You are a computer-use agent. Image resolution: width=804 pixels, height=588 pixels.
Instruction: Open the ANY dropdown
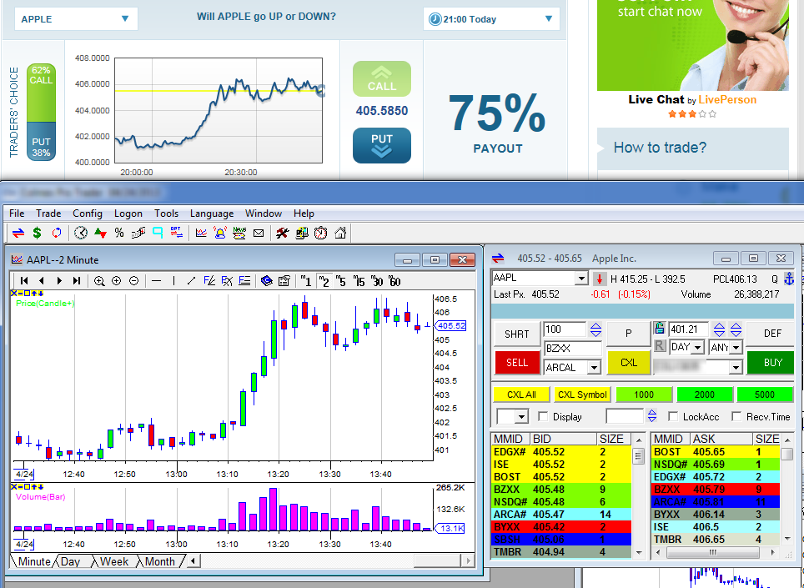click(x=736, y=348)
